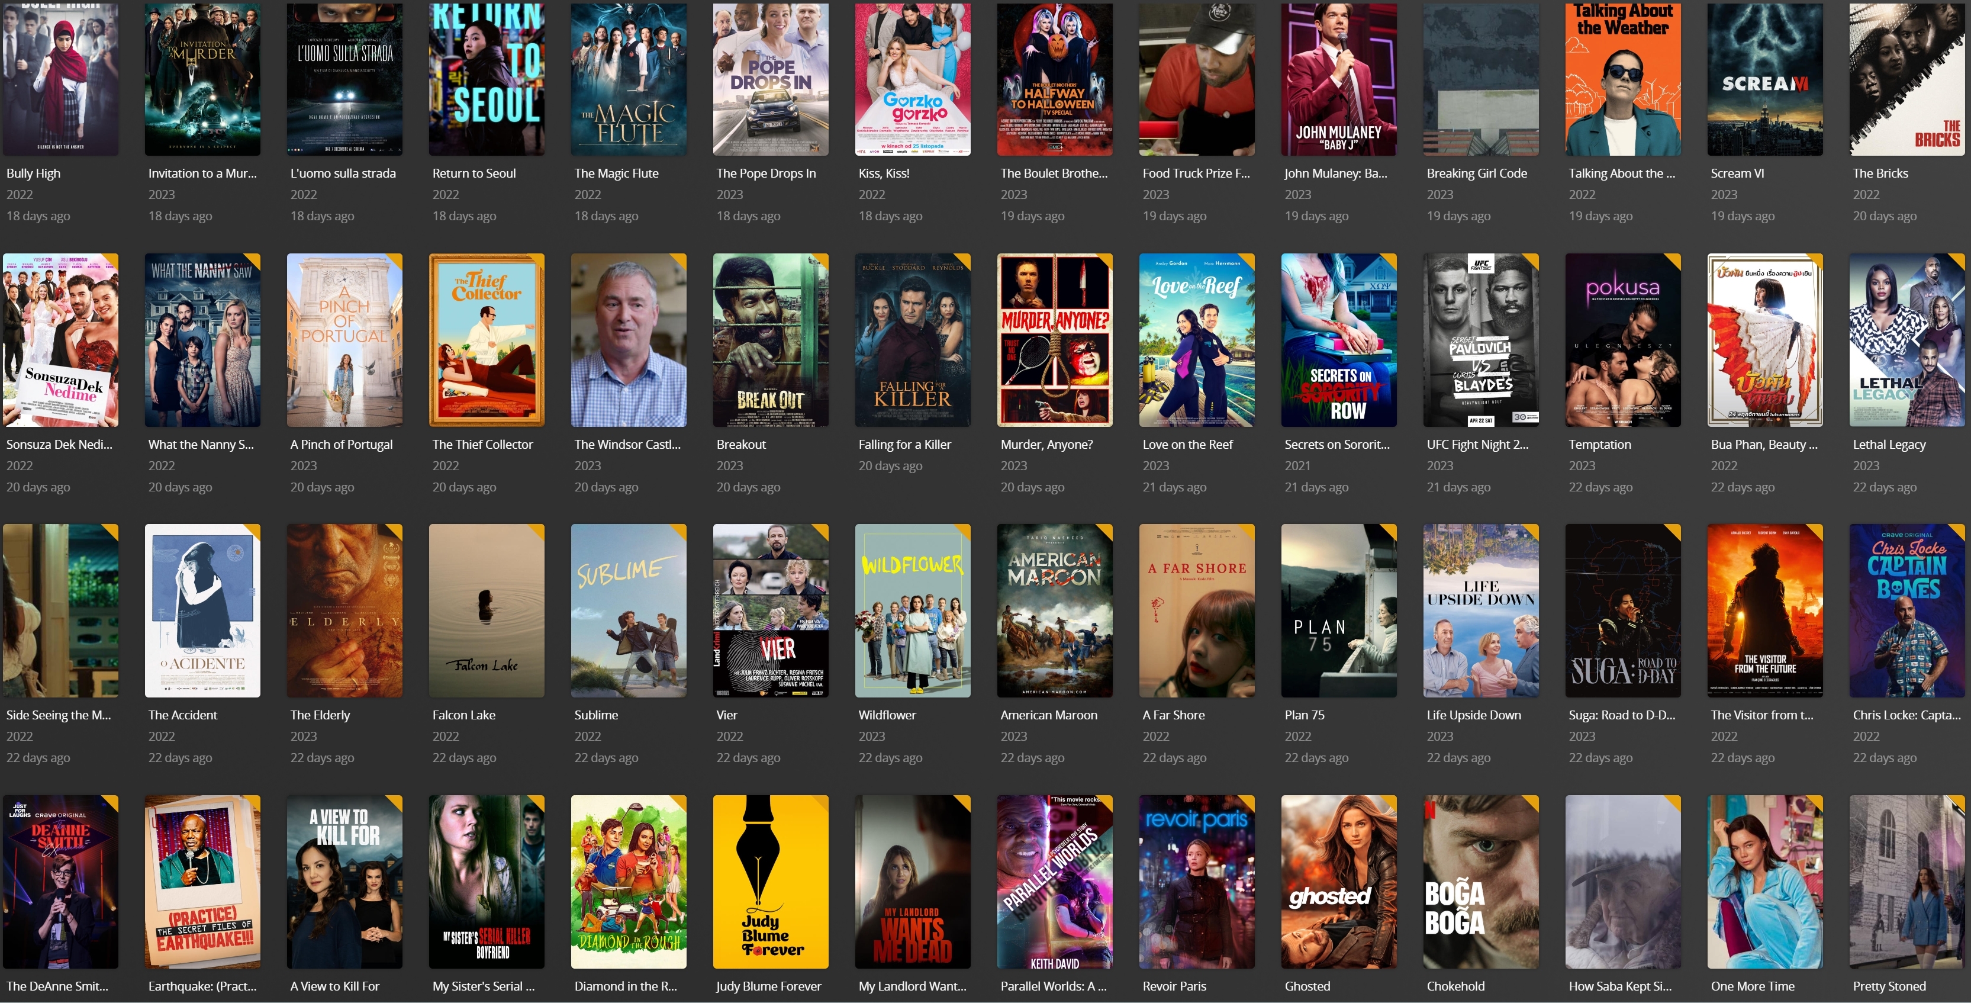Open The Windsor Castl... title link
Image resolution: width=1971 pixels, height=1003 pixels.
click(627, 444)
